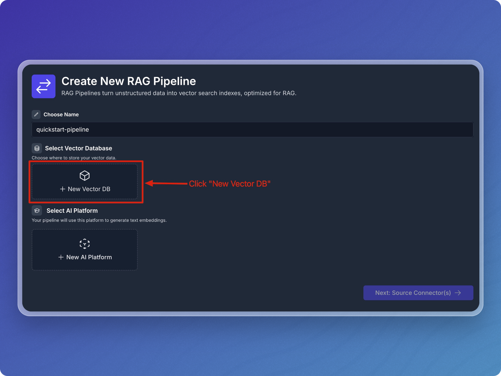Click the plus sign before New Vector DB
The image size is (501, 376).
pos(63,189)
